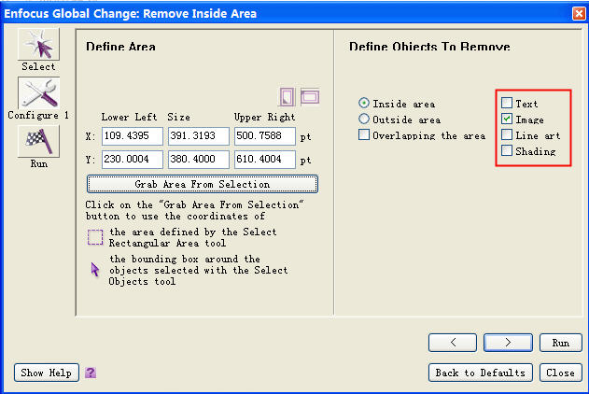Click the purple help question mark icon
Image resolution: width=589 pixels, height=394 pixels.
tap(91, 373)
